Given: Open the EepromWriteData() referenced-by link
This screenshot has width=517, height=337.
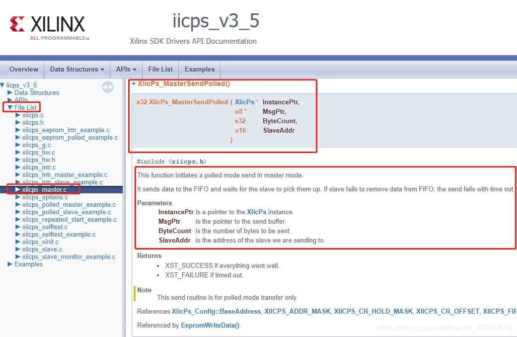Looking at the screenshot, I should [211, 325].
